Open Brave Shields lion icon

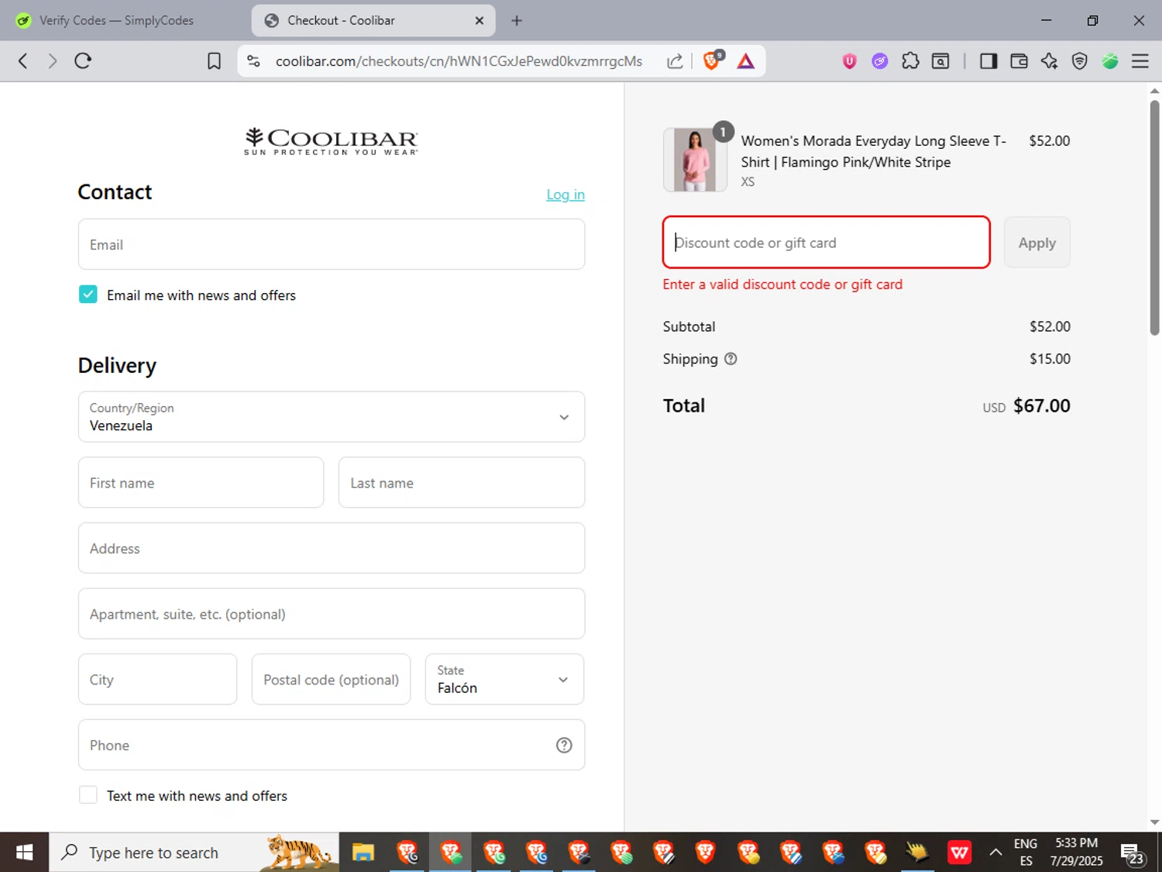pos(712,60)
